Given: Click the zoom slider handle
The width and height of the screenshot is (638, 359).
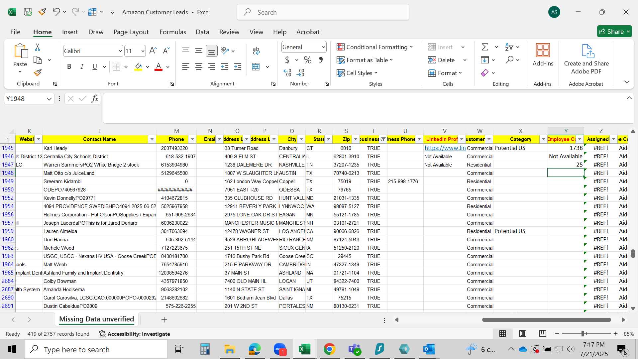Looking at the screenshot, I should pos(583,333).
